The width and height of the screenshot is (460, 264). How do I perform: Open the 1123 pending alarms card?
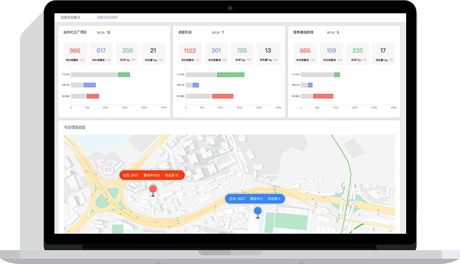(190, 53)
